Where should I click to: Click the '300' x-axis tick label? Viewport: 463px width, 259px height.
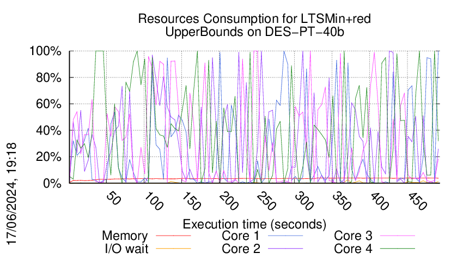coord(304,201)
